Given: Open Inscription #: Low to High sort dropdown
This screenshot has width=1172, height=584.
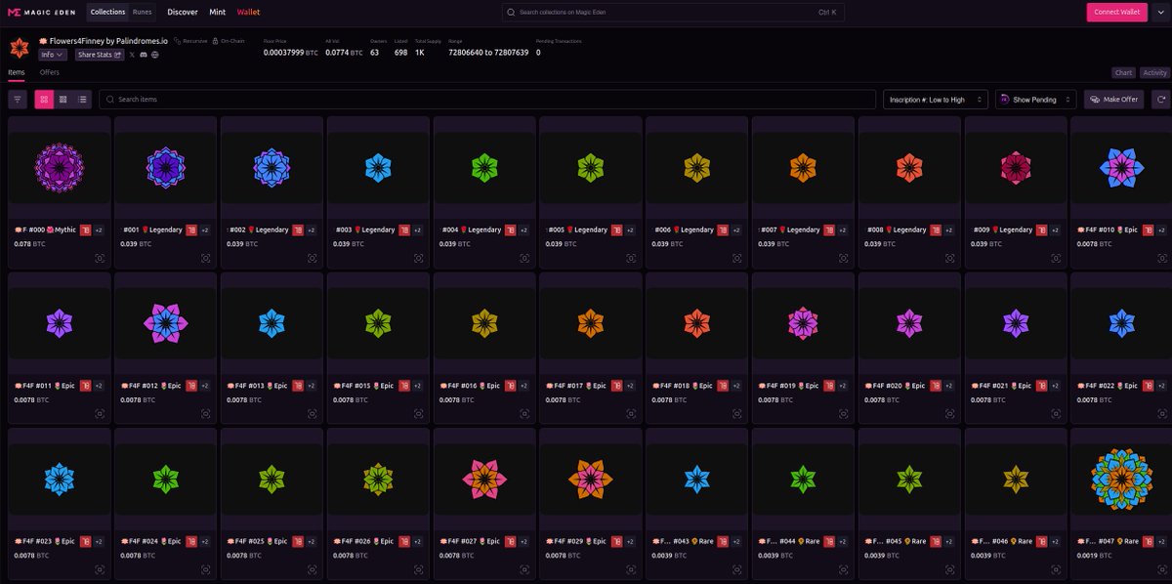Looking at the screenshot, I should tap(936, 100).
